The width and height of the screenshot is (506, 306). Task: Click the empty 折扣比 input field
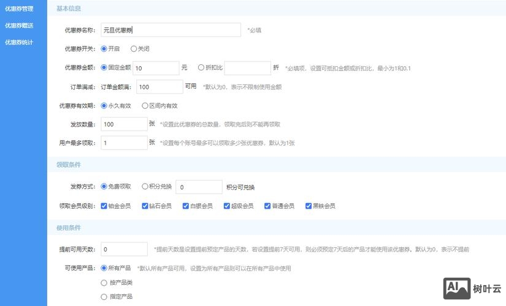click(248, 68)
